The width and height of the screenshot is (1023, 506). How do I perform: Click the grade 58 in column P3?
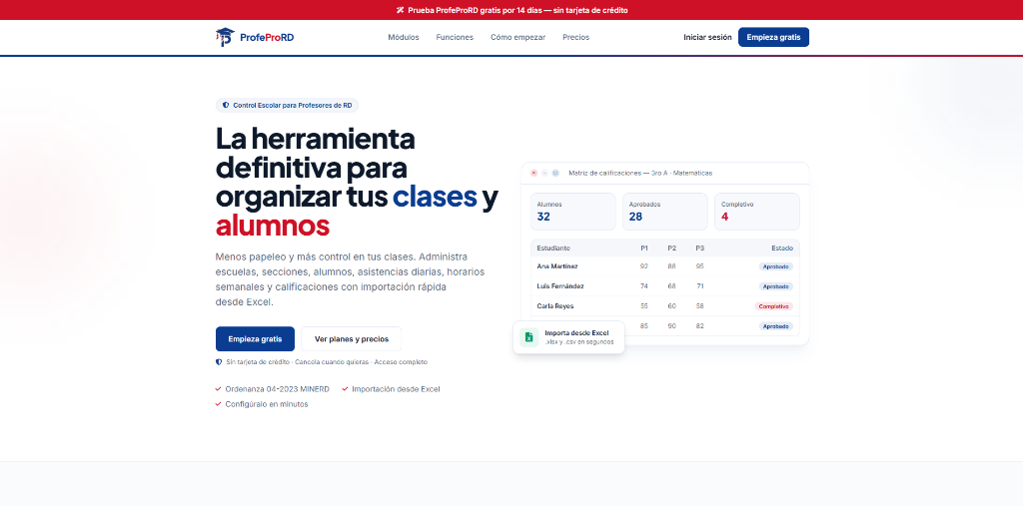click(x=700, y=305)
